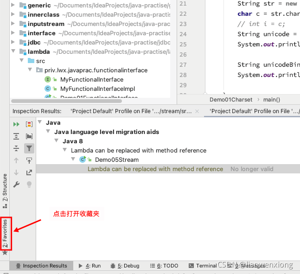
Task: Click editor line number 24
Action: tap(183, 34)
